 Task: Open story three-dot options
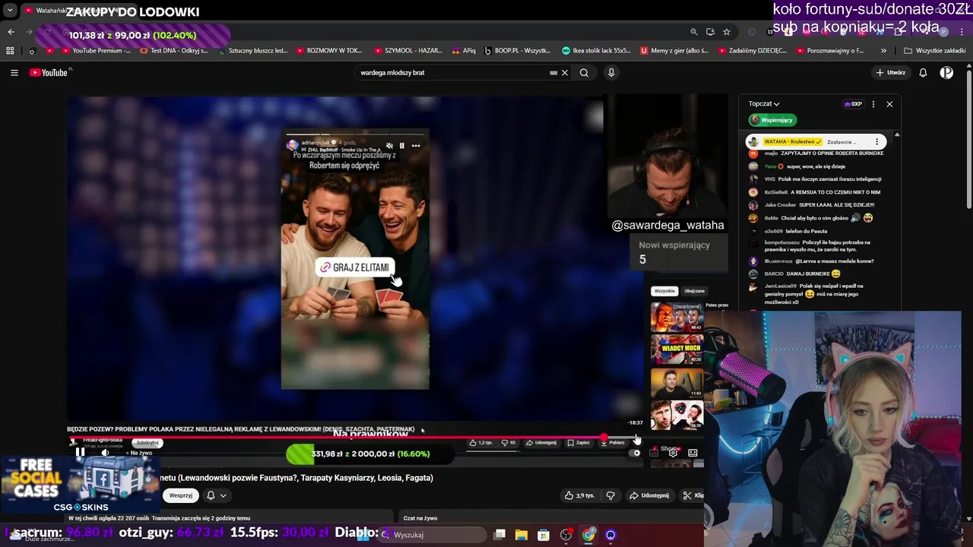tap(416, 146)
